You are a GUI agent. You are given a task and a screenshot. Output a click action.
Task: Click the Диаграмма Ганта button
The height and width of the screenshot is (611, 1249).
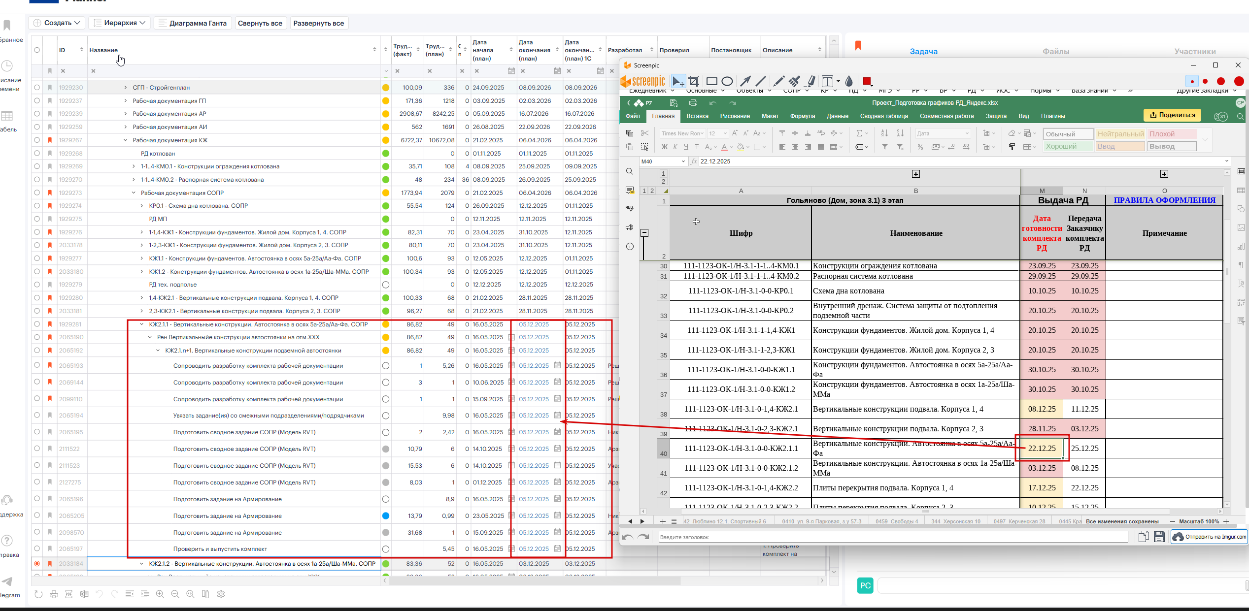193,23
